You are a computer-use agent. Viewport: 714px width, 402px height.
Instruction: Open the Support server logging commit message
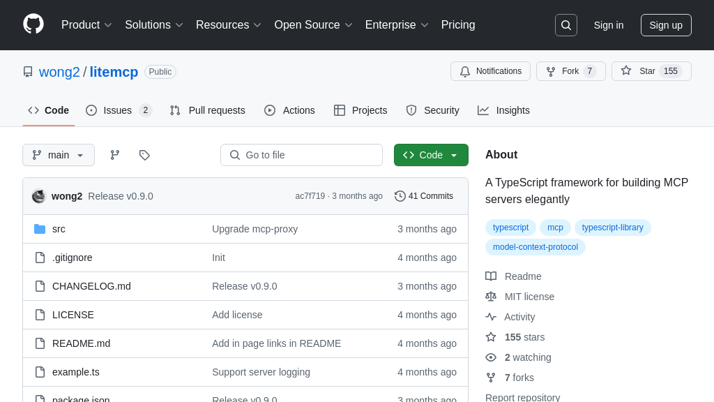pyautogui.click(x=261, y=372)
